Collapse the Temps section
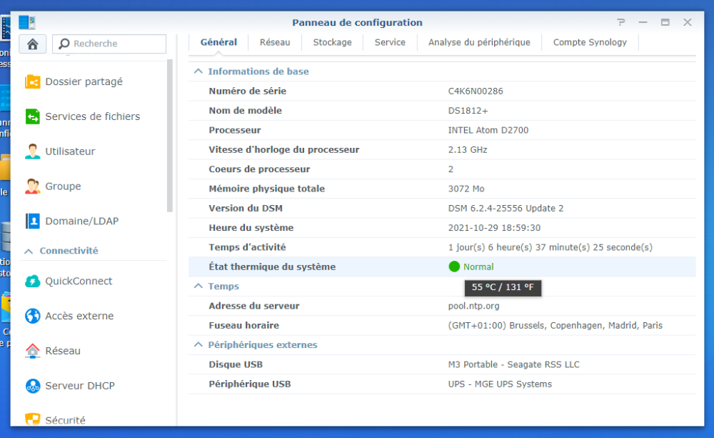Image resolution: width=714 pixels, height=438 pixels. click(x=198, y=287)
